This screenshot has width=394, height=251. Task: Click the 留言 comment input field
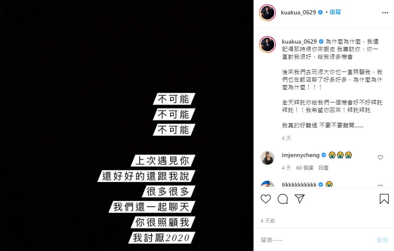[317, 240]
